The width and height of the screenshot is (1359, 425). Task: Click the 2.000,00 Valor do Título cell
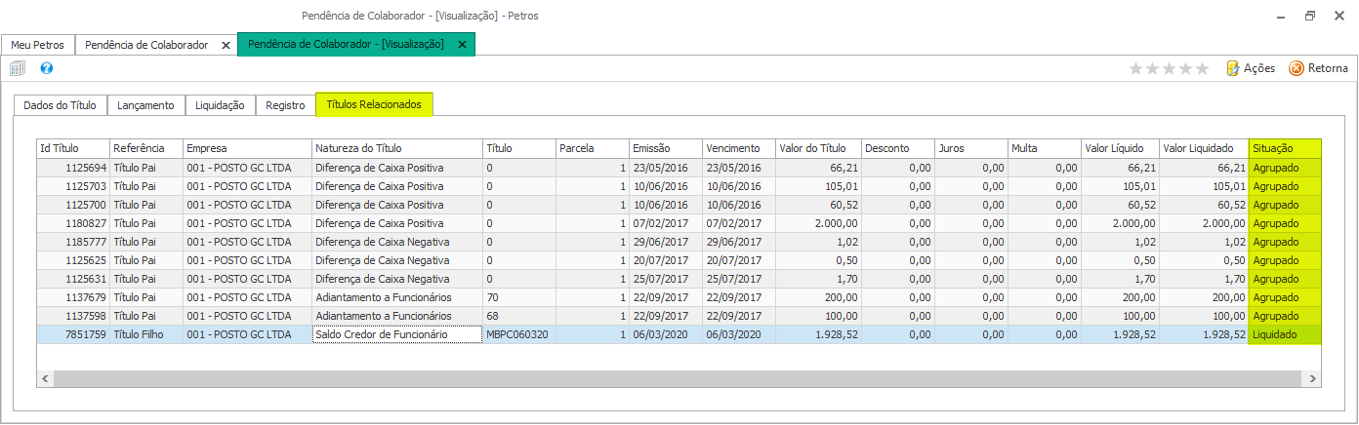coord(818,223)
